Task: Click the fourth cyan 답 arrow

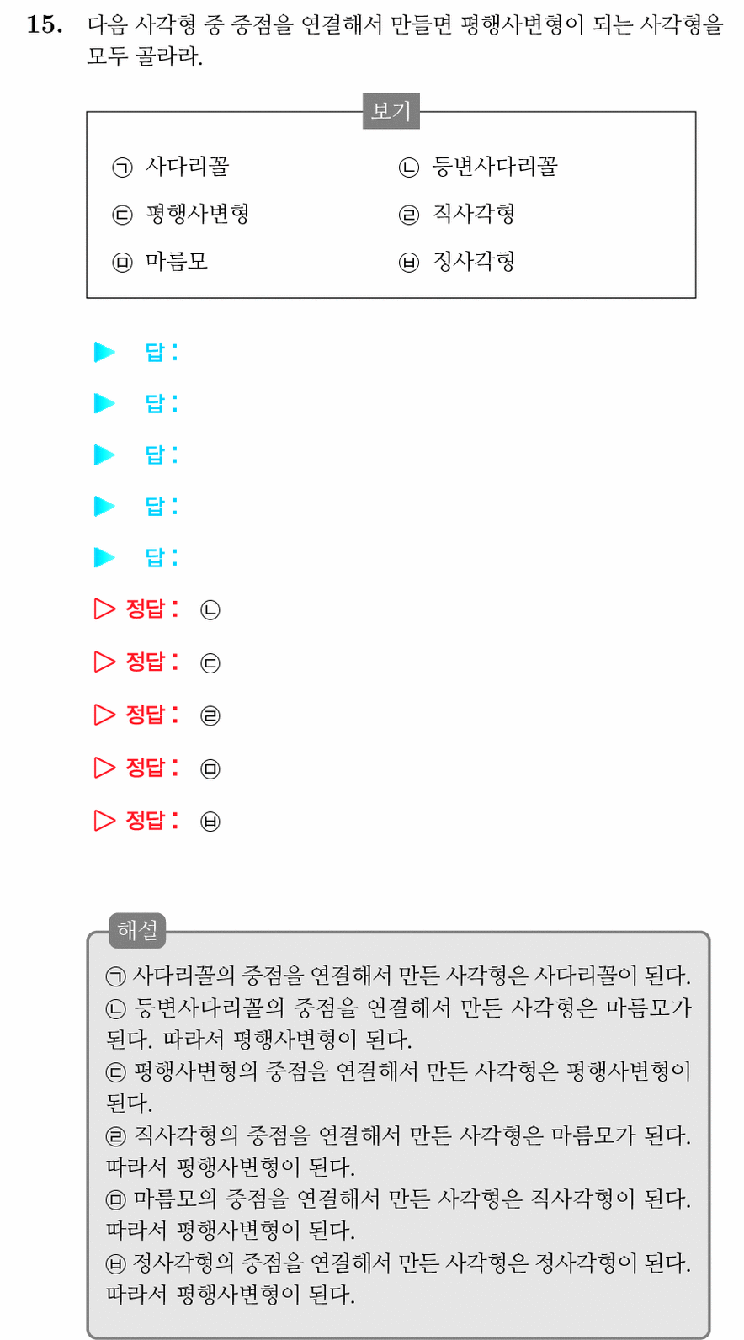Action: [104, 506]
